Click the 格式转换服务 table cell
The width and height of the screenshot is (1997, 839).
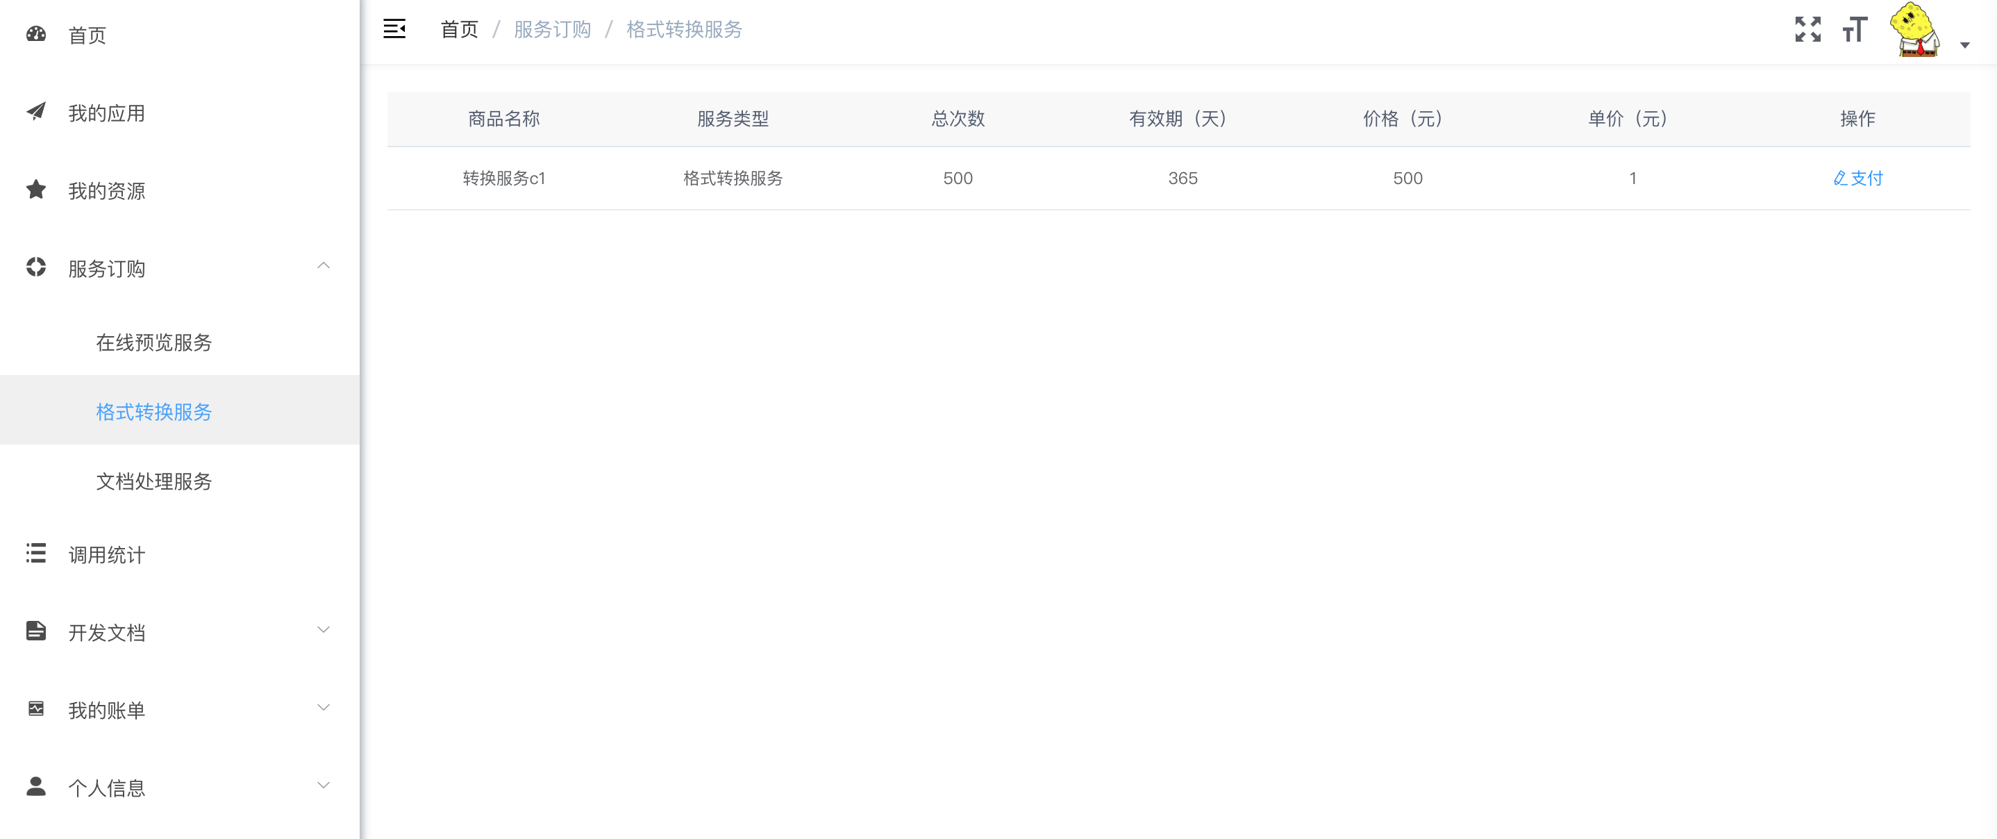coord(733,178)
